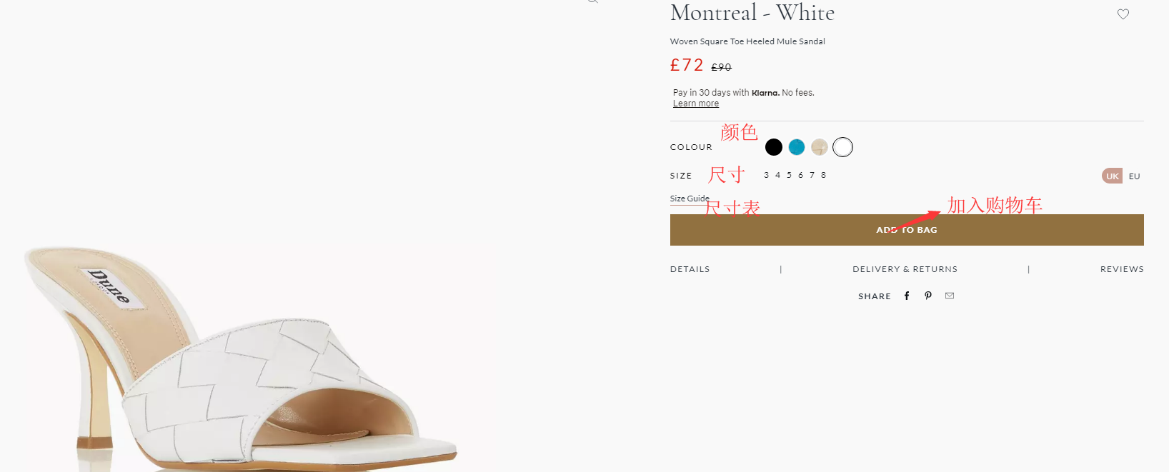This screenshot has width=1169, height=472.
Task: Open the Details tab
Action: (690, 269)
